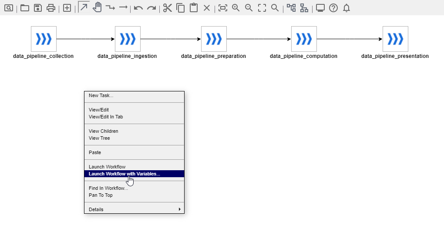
Task: Click the Zoom In magnifier icon
Action: 236,8
